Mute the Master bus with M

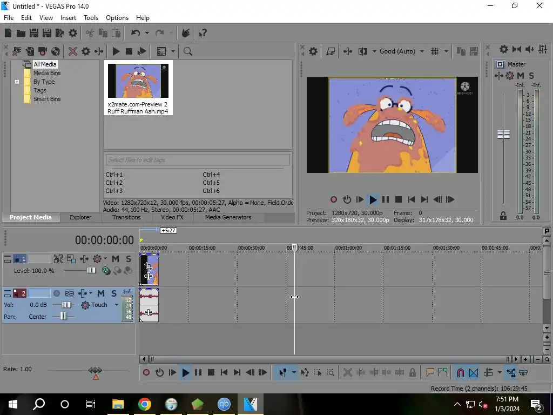(521, 76)
